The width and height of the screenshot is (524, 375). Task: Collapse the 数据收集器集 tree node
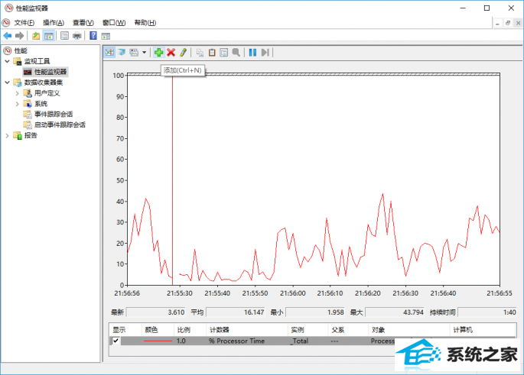tap(8, 82)
